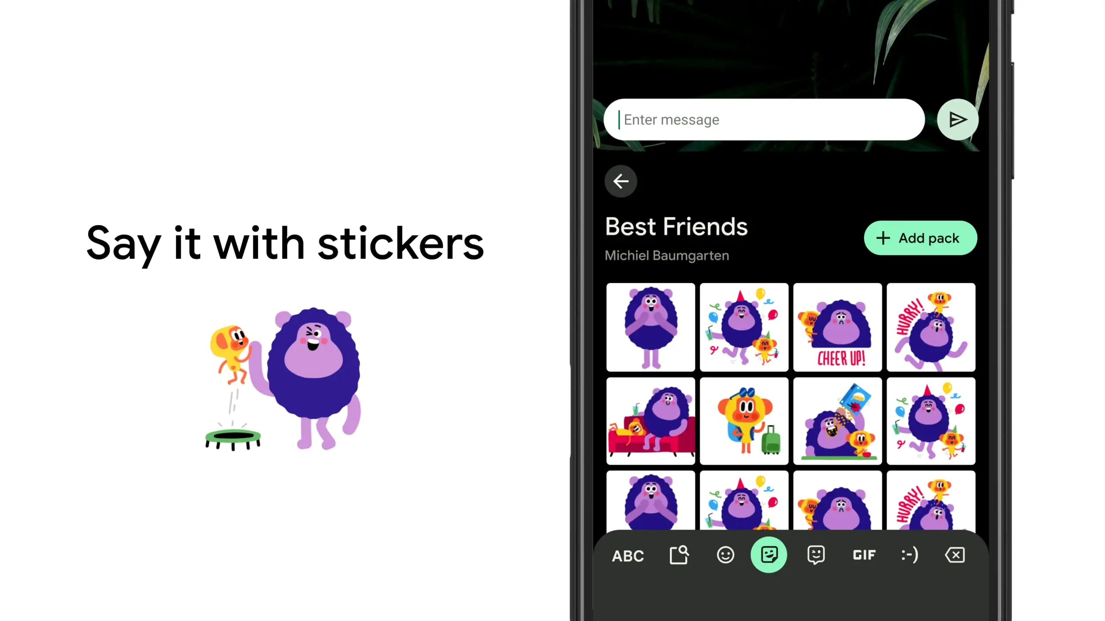
Task: Select the couch relaxing sticker thumbnail
Action: pos(650,421)
